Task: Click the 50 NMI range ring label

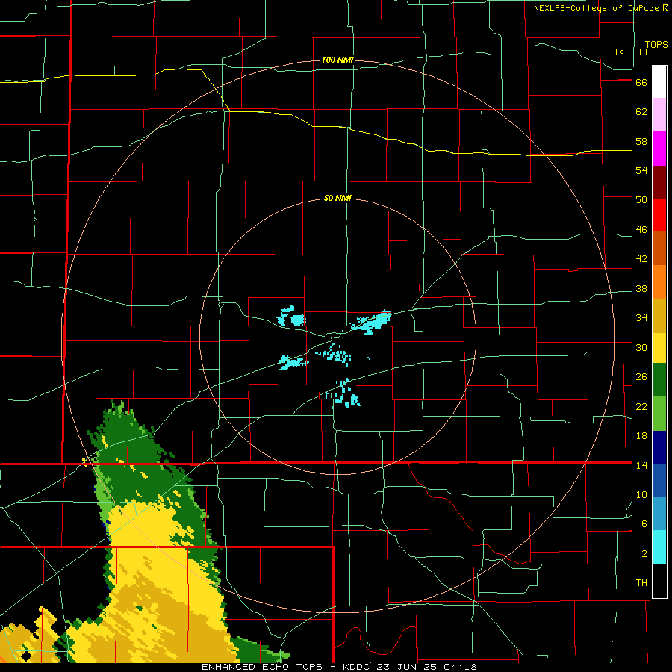Action: point(337,198)
